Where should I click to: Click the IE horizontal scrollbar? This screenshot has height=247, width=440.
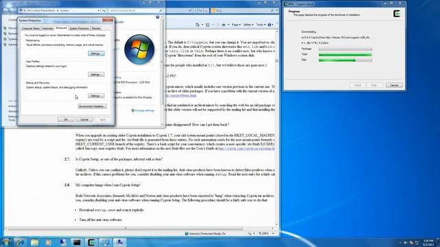(x=139, y=228)
